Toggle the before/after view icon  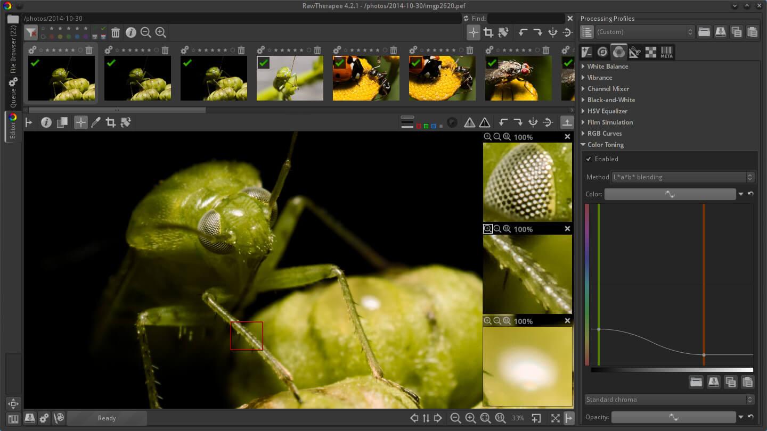click(x=62, y=122)
